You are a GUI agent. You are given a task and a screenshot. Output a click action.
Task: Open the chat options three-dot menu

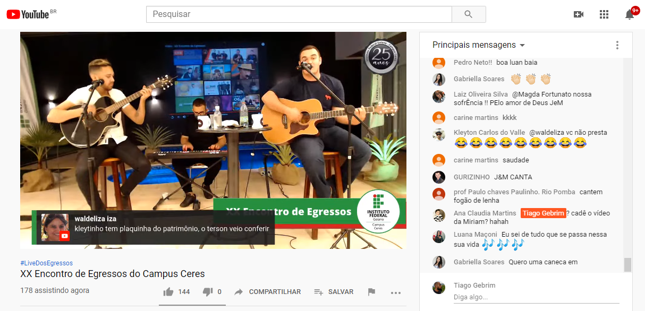click(617, 45)
